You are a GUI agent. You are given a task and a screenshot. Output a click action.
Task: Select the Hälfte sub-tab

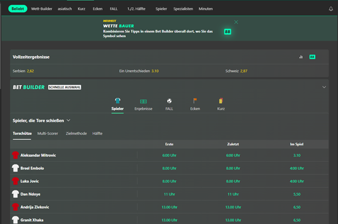coord(98,134)
